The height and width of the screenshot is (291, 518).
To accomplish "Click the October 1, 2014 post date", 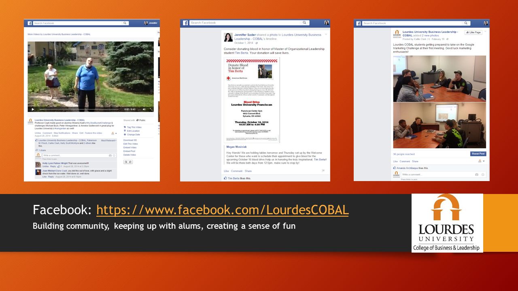I will click(x=244, y=42).
